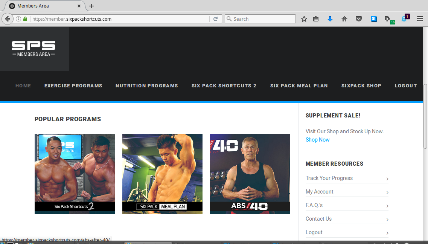Open the Six Pack Meal Plan thumbnail
The image size is (428, 244).
pos(162,174)
